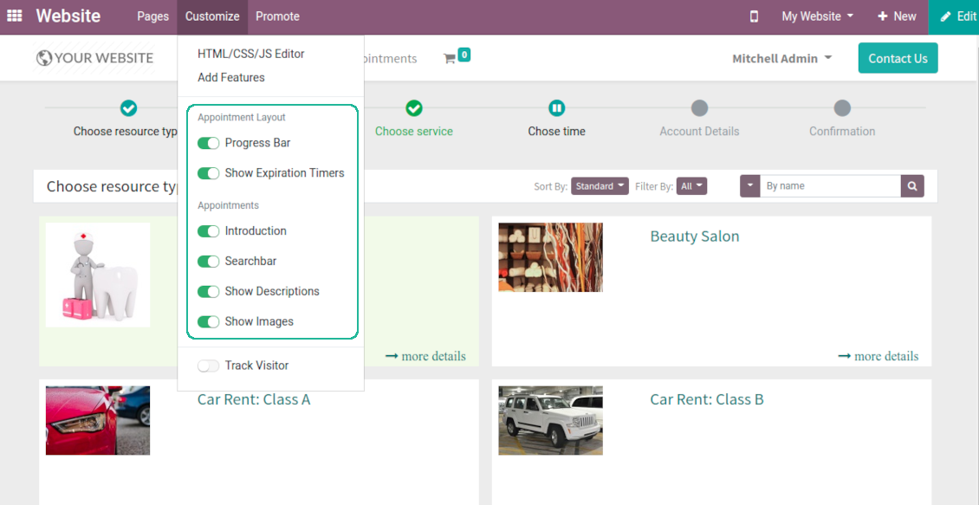The height and width of the screenshot is (505, 979).
Task: Click the Choose service checkmark step icon
Action: pos(414,108)
